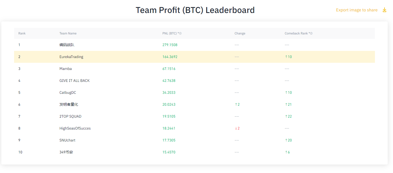Click the red down arrow for HighSeasOfSucces
Viewport: 393px width, 173px height.
click(x=236, y=128)
